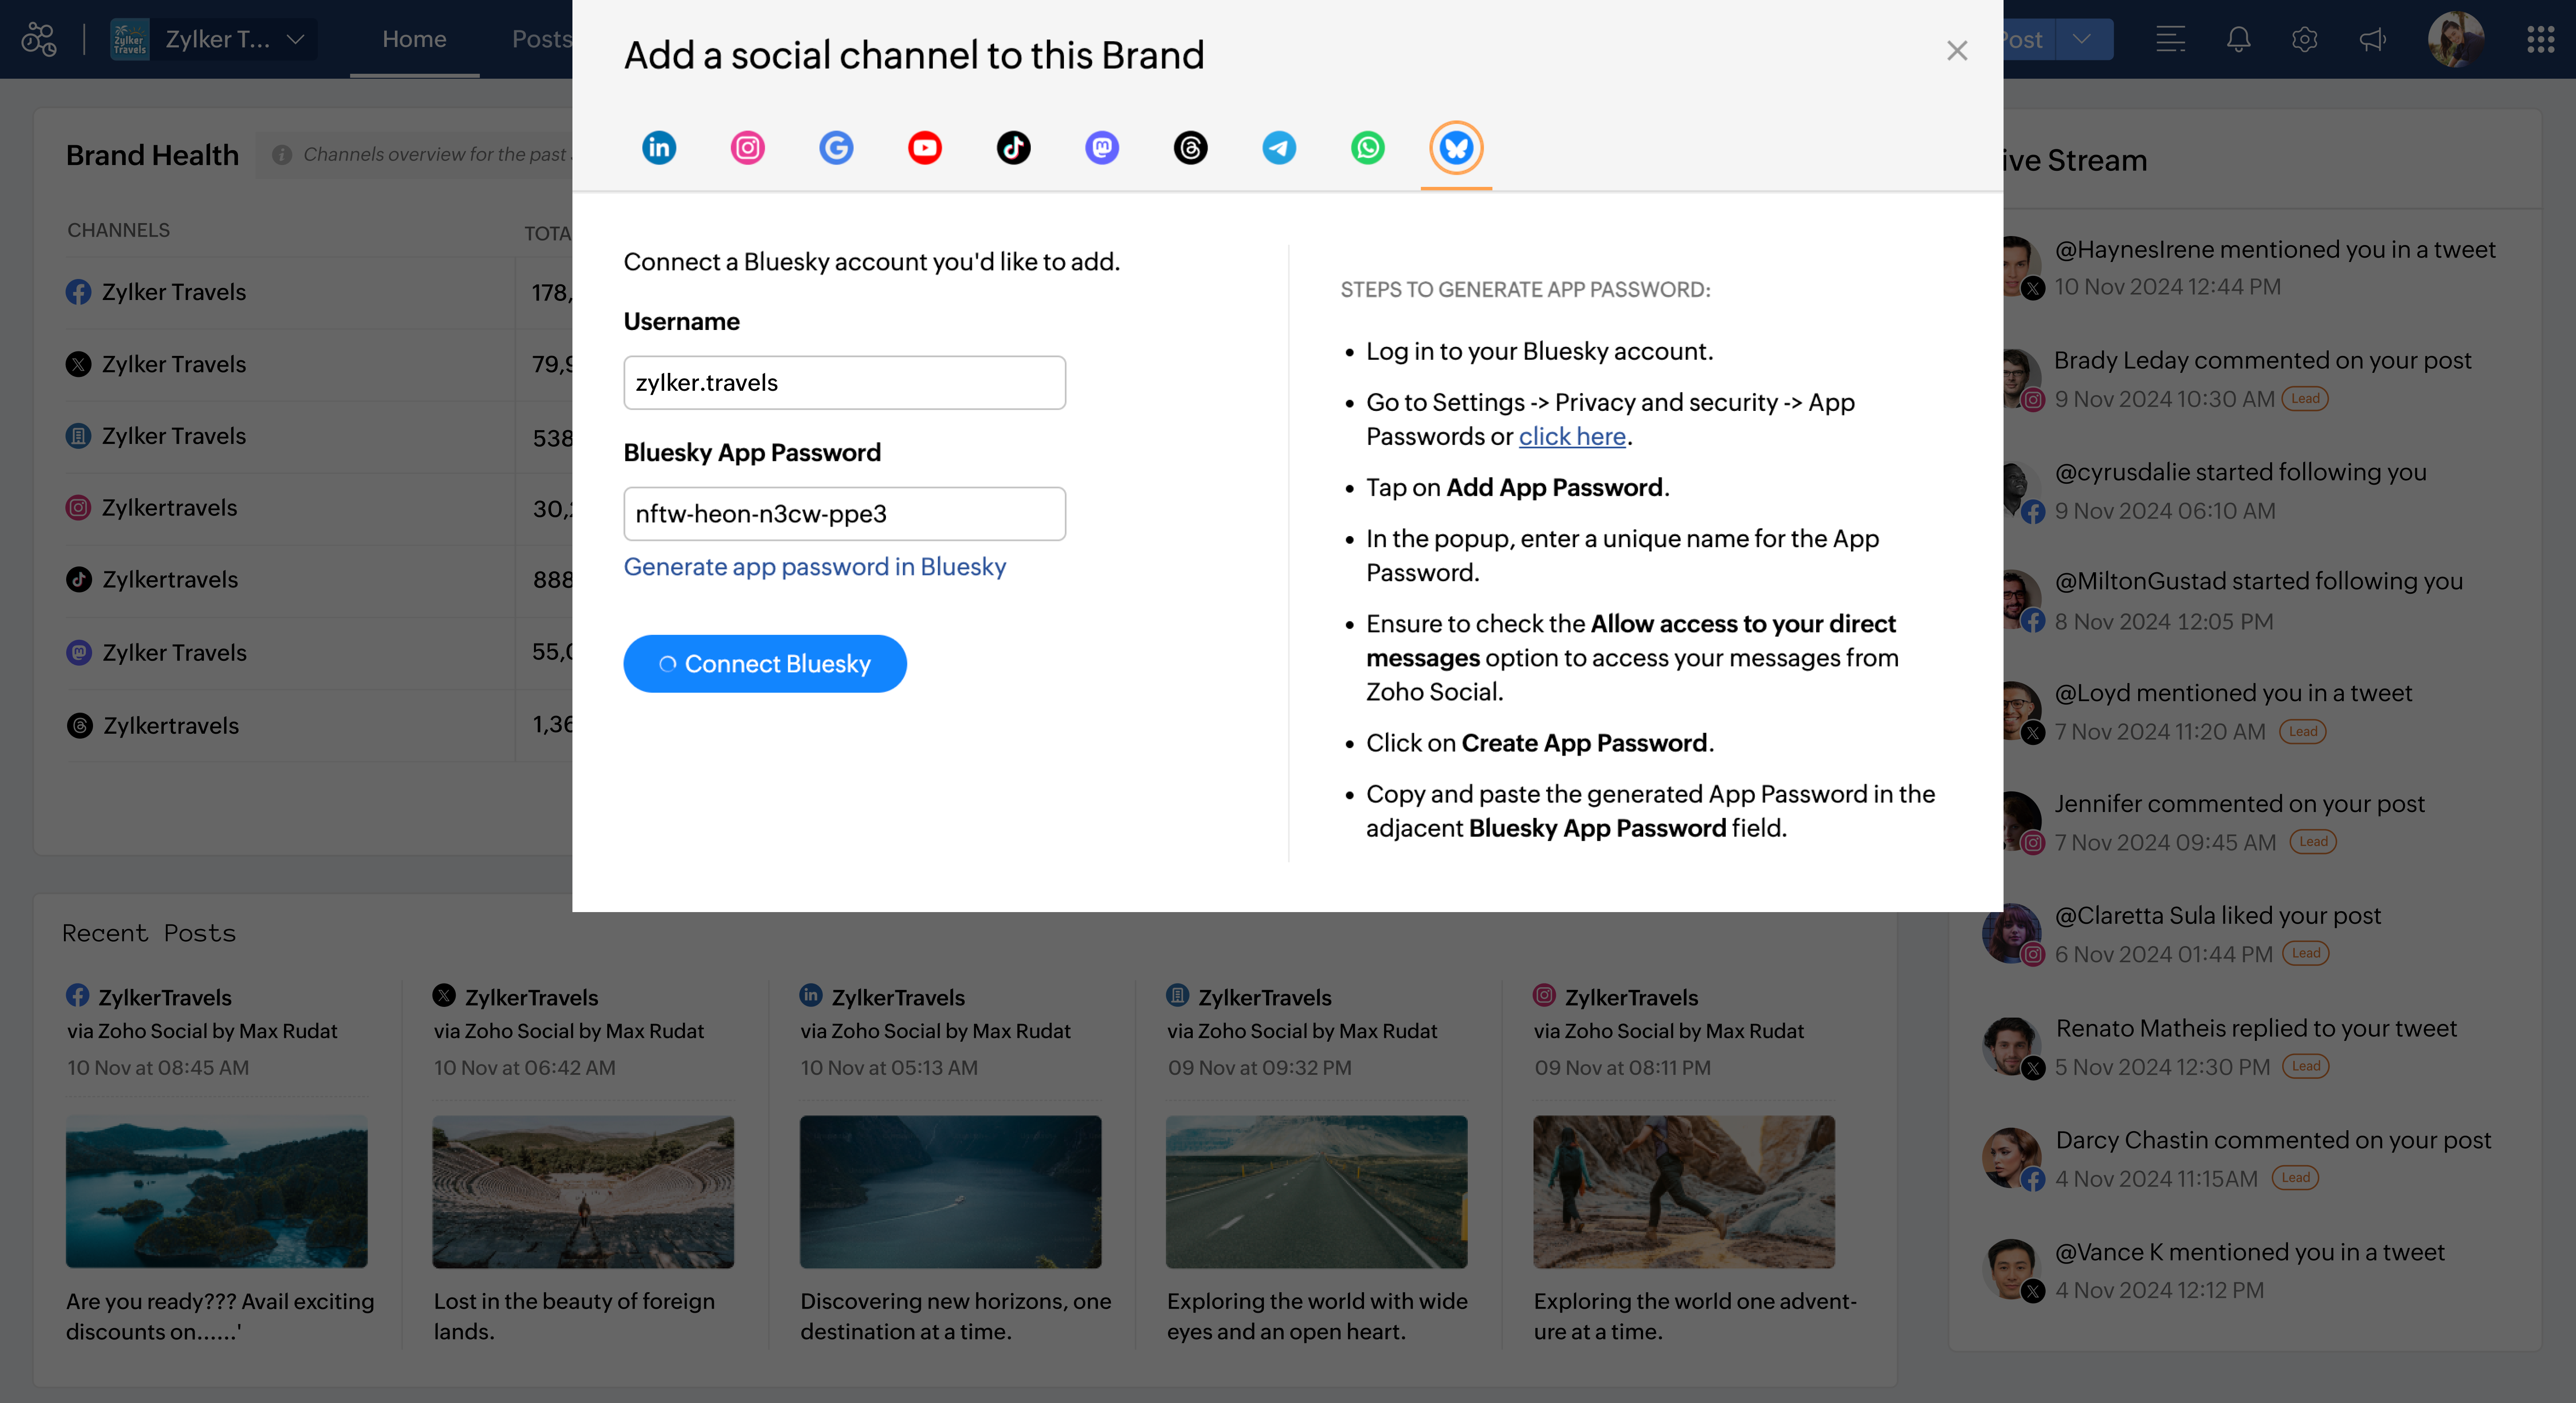Open @HaynesIrene mentioned you in a tweet
The height and width of the screenshot is (1403, 2576).
click(x=2275, y=250)
